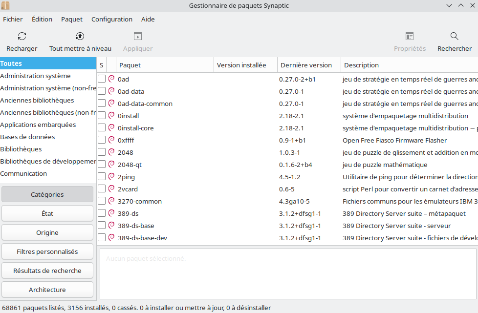478x313 pixels.
Task: Select the Bases de données category
Action: (27, 137)
